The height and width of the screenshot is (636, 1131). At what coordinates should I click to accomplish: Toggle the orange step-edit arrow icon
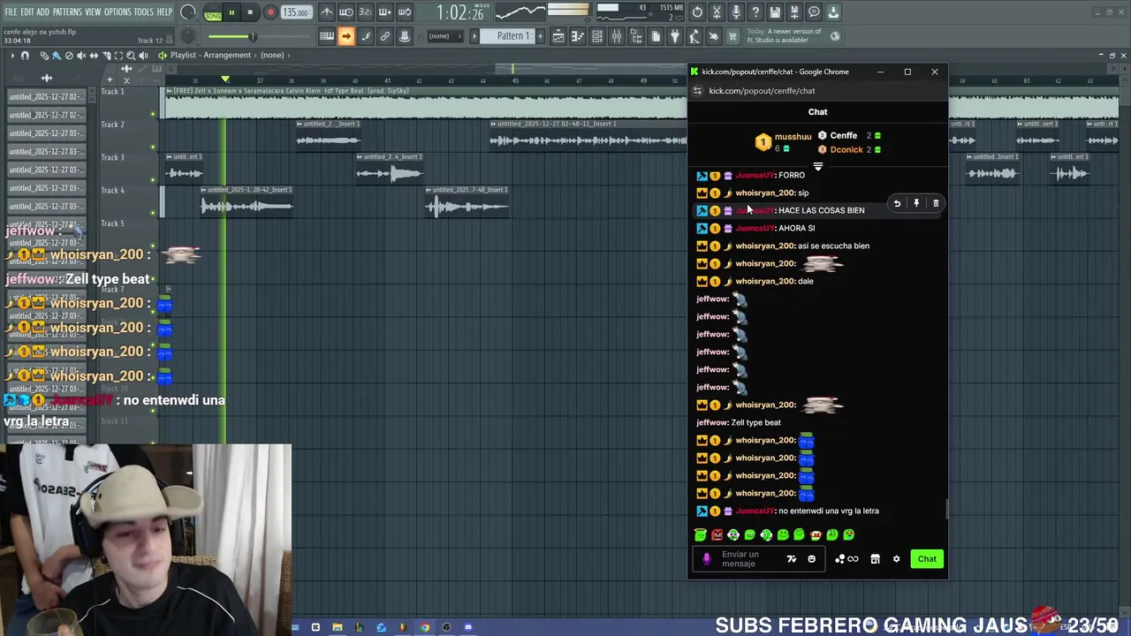(x=346, y=36)
